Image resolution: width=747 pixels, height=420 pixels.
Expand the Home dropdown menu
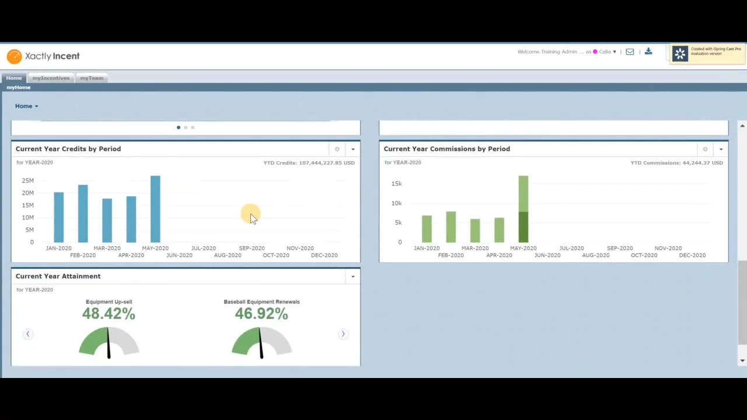coord(26,106)
